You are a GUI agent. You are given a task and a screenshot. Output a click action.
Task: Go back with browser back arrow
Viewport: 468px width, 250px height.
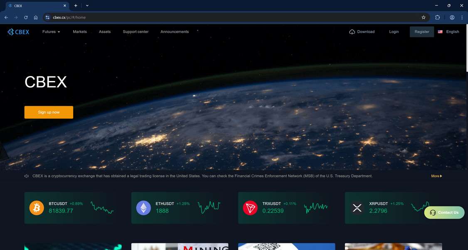(x=6, y=17)
